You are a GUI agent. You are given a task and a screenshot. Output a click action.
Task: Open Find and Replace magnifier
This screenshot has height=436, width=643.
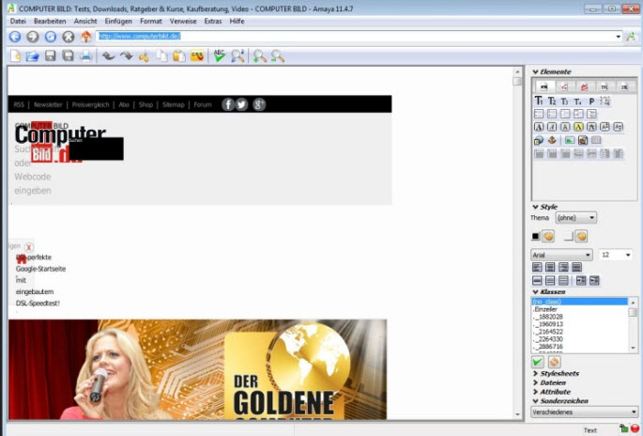237,55
